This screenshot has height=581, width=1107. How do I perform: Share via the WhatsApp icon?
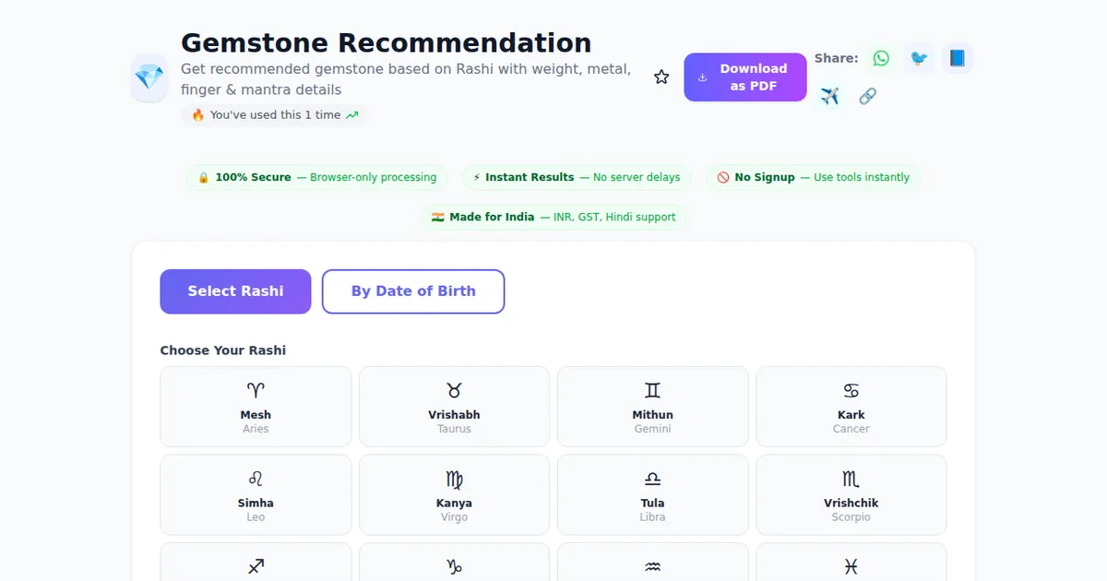[881, 57]
